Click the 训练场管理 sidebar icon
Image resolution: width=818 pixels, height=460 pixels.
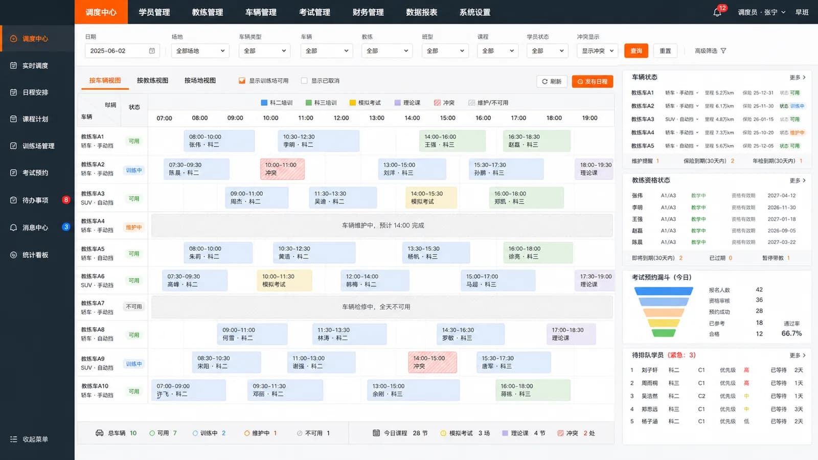tap(13, 146)
